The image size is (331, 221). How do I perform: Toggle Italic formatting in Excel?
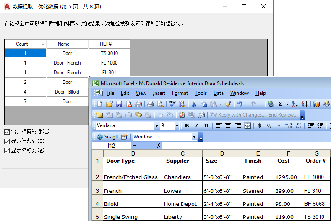click(x=196, y=126)
